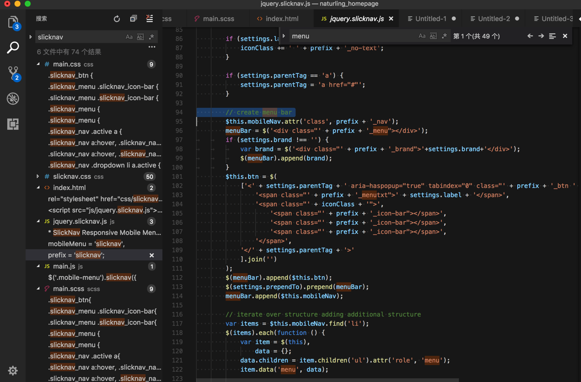Expand the slicknav.css search results
Image resolution: width=581 pixels, height=382 pixels.
click(x=38, y=177)
